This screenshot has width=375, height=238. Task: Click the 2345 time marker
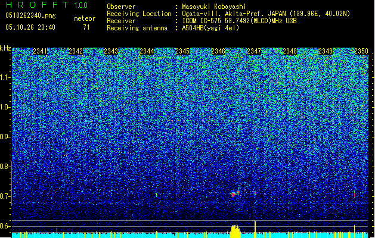pyautogui.click(x=182, y=51)
